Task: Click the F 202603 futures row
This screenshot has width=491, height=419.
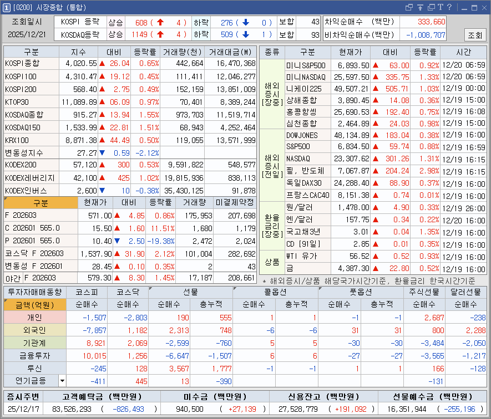Action: 130,216
